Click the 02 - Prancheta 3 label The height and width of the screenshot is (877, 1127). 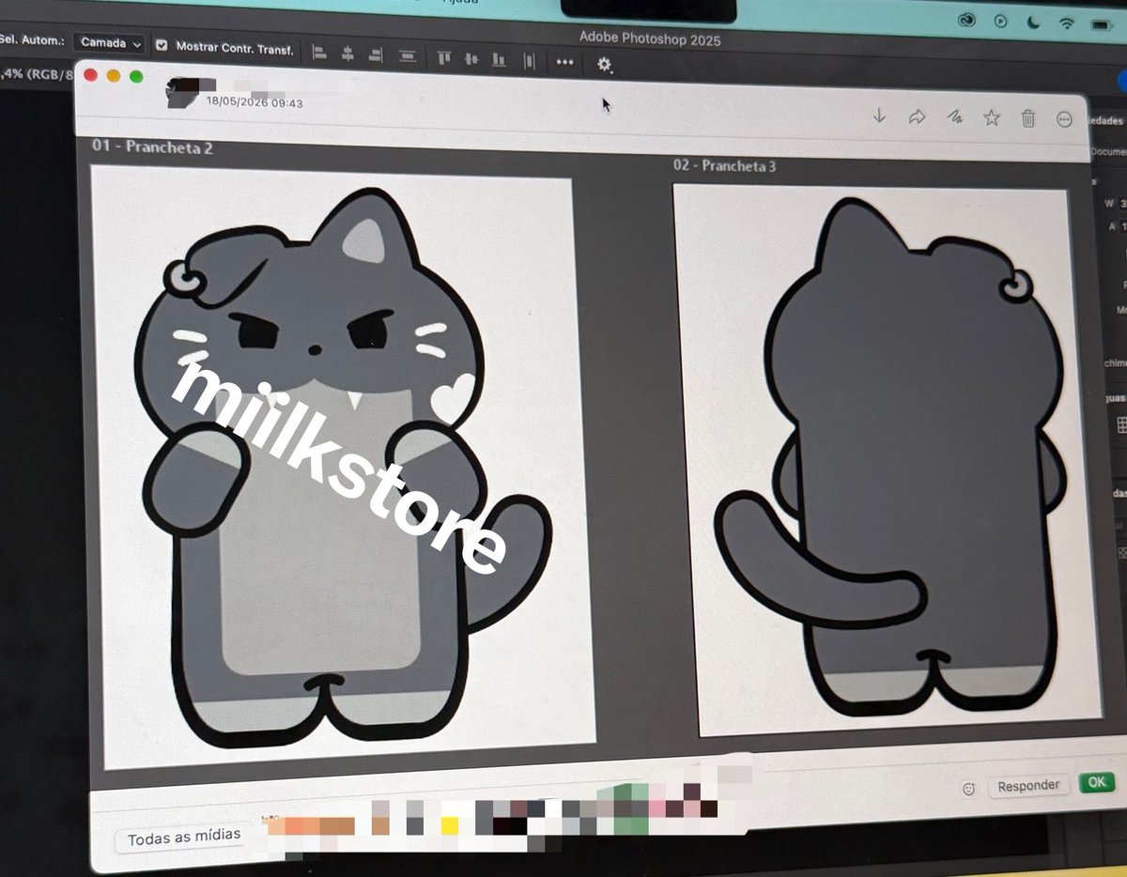pos(725,166)
